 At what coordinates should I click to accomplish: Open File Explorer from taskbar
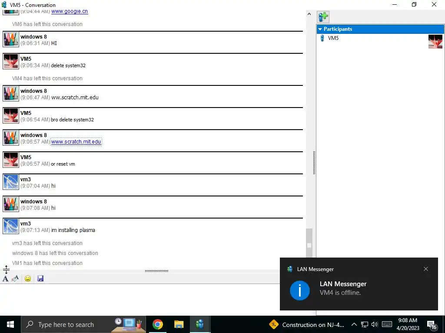[x=179, y=324]
